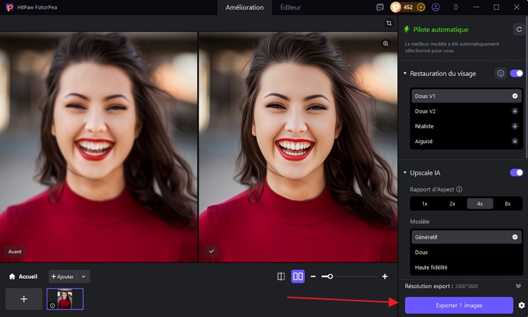Switch to the Éditeur tab
The width and height of the screenshot is (528, 317).
pyautogui.click(x=290, y=7)
